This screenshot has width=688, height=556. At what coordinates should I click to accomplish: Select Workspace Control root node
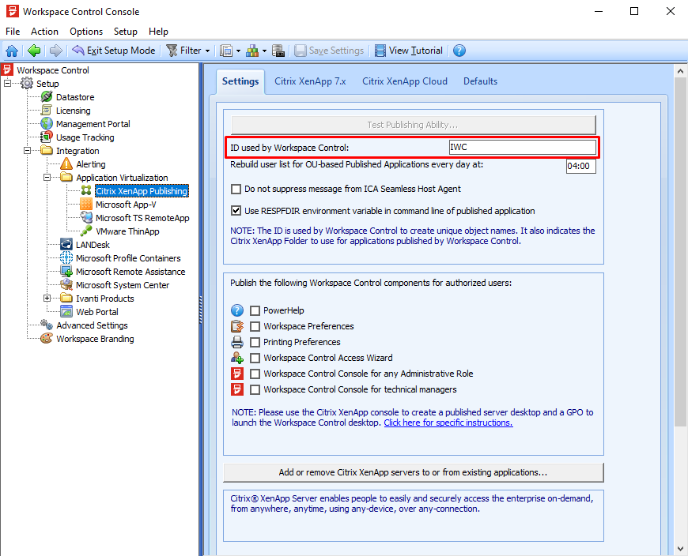coord(53,70)
